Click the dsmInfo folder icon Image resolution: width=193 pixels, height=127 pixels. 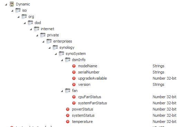[68, 60]
